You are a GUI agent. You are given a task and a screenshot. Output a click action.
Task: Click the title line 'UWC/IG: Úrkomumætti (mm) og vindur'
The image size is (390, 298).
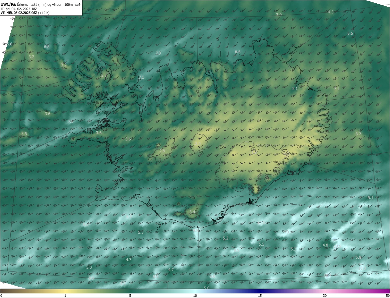point(41,4)
